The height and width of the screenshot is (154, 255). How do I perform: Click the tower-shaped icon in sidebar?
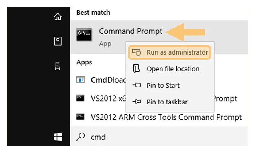(x=58, y=66)
